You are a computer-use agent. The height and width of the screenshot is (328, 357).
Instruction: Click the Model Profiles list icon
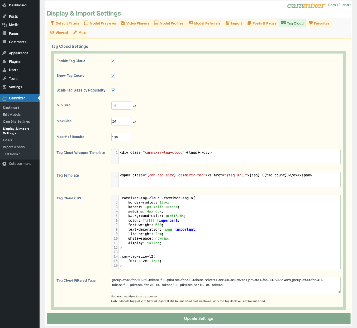[156, 23]
